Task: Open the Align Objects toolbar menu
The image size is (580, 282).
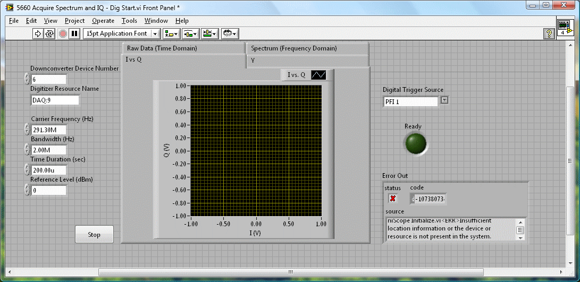Action: pyautogui.click(x=172, y=33)
